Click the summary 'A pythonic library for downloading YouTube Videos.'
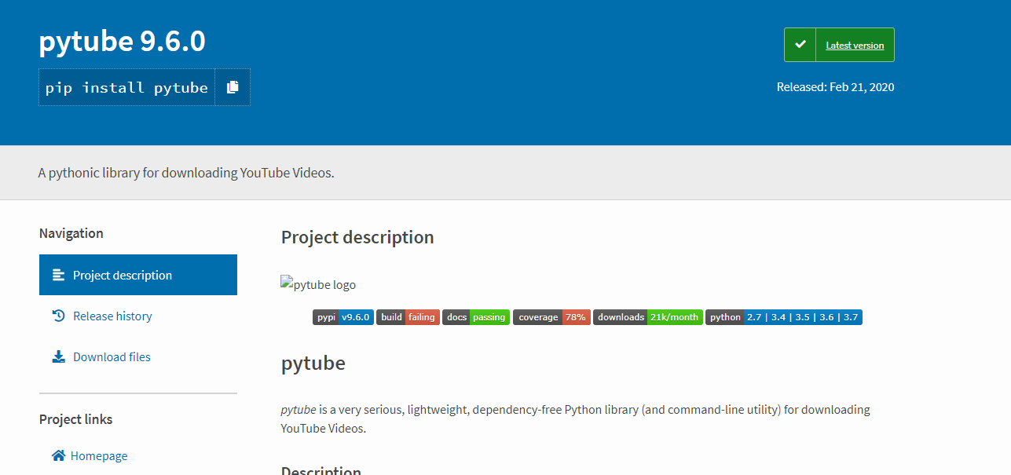This screenshot has width=1011, height=475. [186, 173]
